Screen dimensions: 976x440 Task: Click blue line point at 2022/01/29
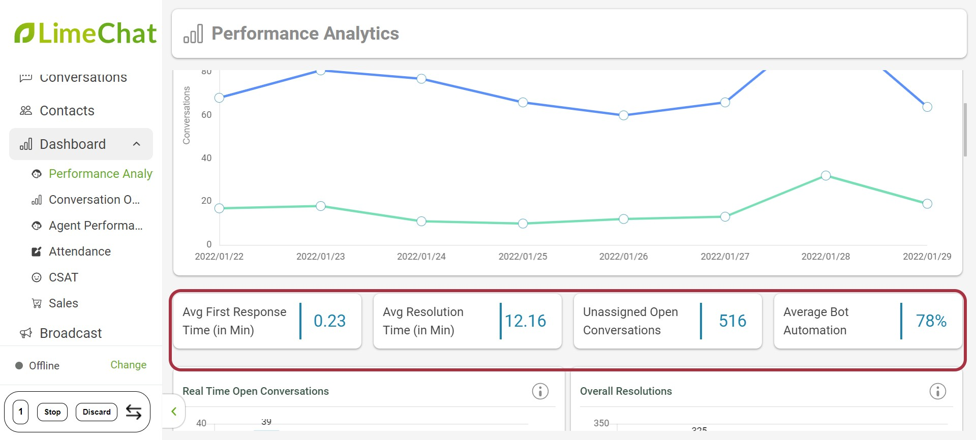click(927, 107)
